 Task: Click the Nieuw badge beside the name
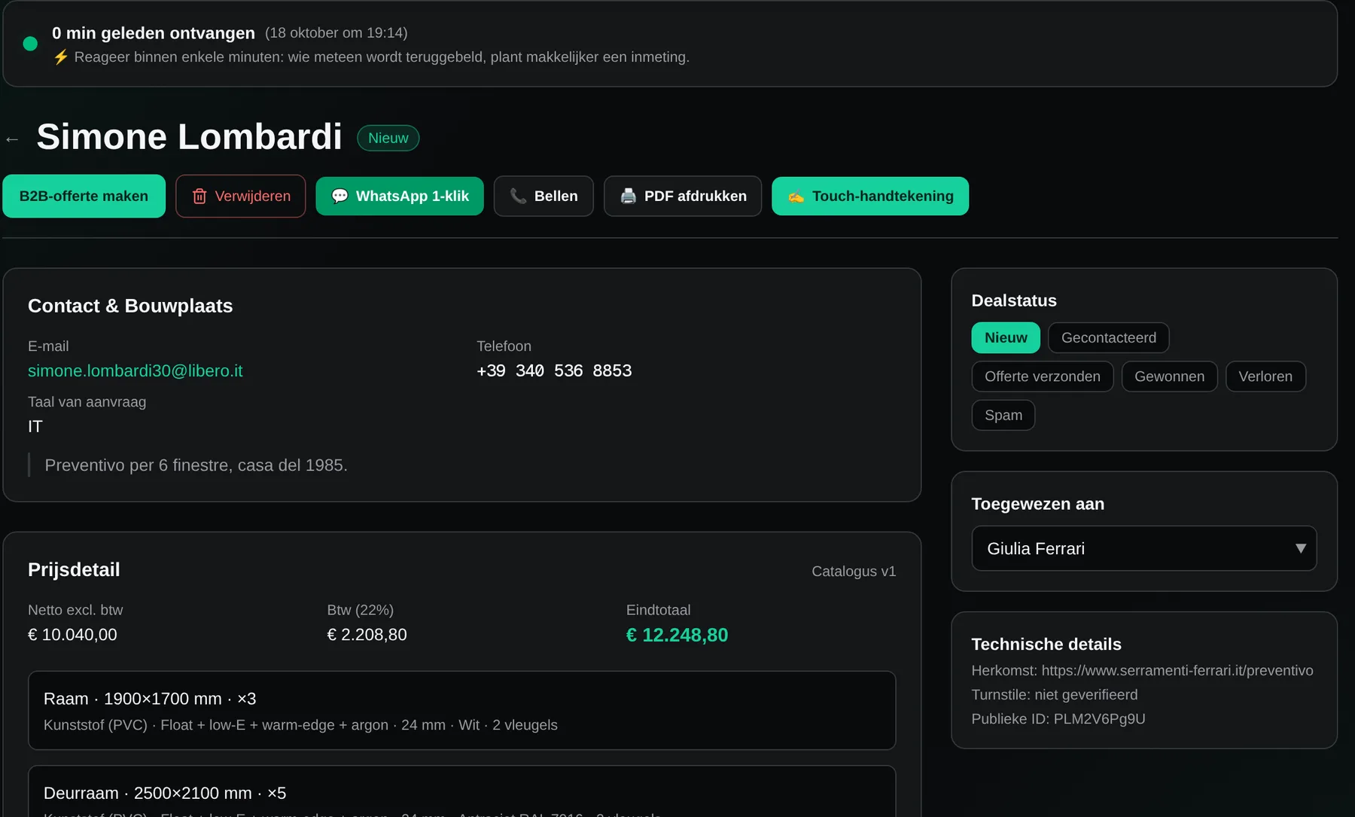pos(388,139)
